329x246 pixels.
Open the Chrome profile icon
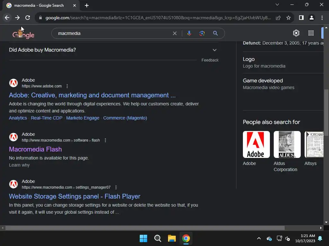[x=312, y=18]
